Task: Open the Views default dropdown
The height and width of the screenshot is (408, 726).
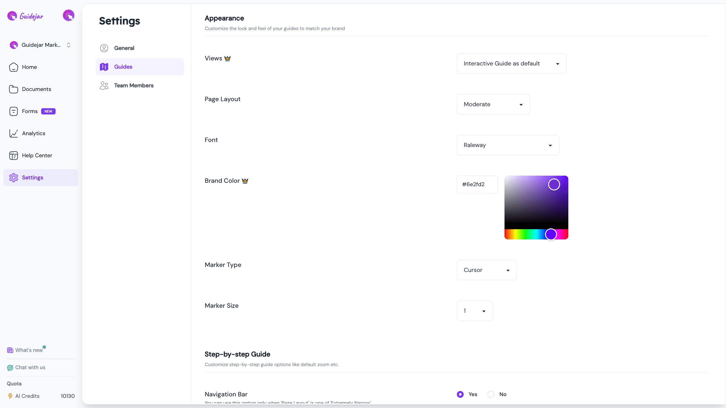Action: click(x=511, y=64)
